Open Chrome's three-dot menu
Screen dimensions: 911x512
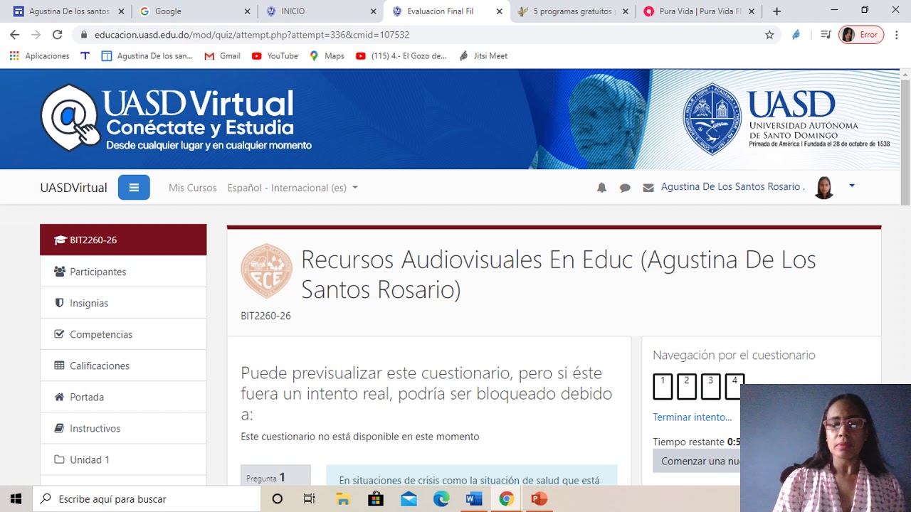(896, 34)
